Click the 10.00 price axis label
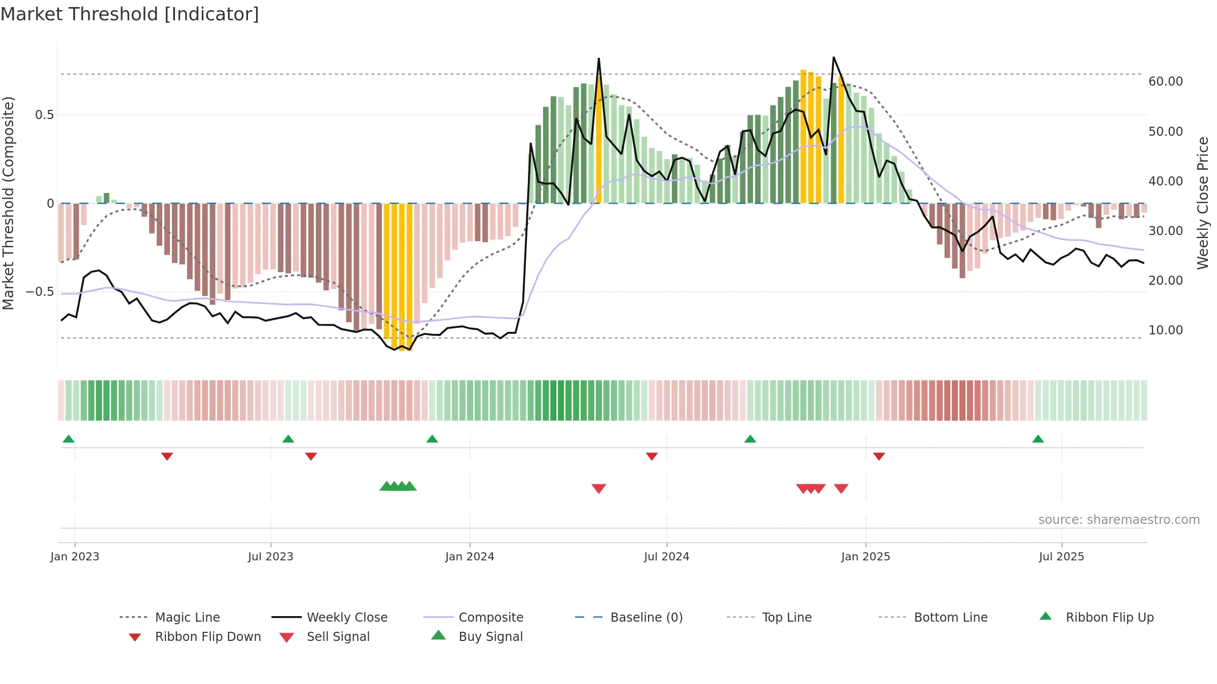 click(x=1166, y=330)
